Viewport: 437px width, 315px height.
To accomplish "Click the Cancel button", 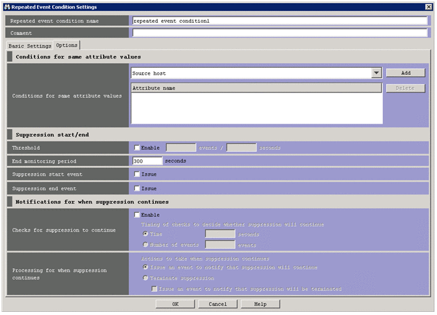I will (218, 304).
